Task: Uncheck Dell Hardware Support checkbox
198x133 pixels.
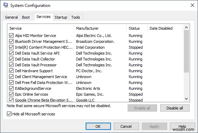Action: click(11, 71)
